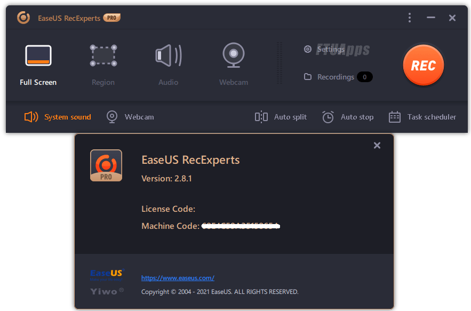Screen dimensions: 471x311
Task: Click the 'Full Screen' label text
Action: click(38, 82)
